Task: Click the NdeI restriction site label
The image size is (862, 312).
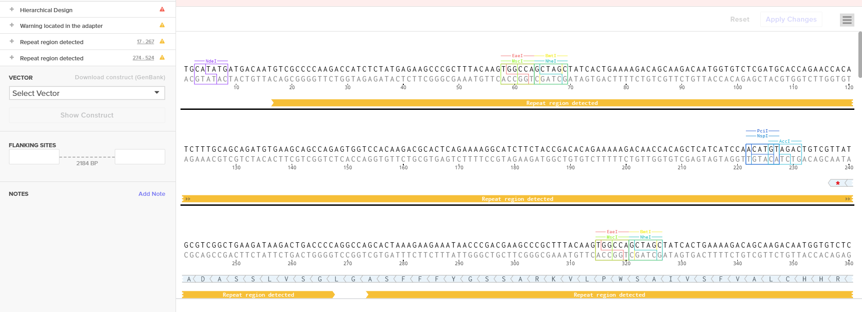Action: pos(211,61)
